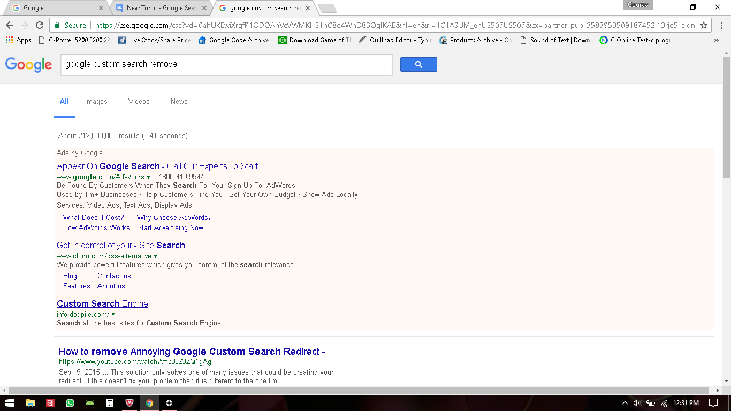Open a new browser tab
Viewport: 731px width, 411px height.
point(327,8)
